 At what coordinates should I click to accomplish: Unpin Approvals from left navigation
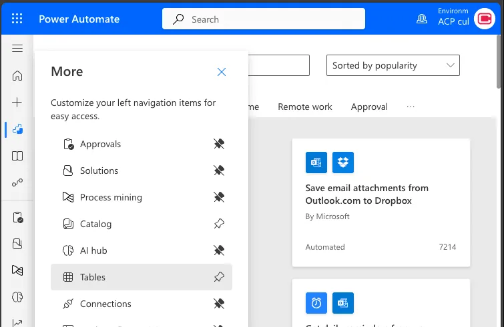point(219,144)
